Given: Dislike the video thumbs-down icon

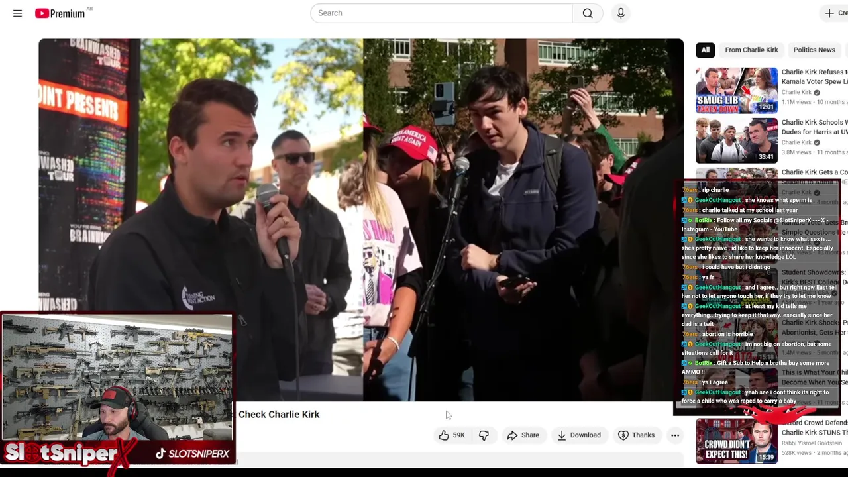Looking at the screenshot, I should pyautogui.click(x=484, y=435).
